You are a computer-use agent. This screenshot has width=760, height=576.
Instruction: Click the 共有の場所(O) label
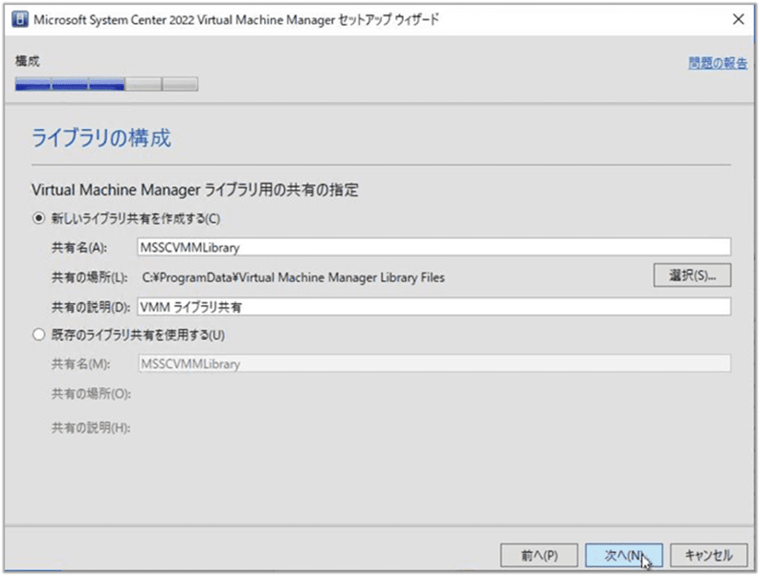(x=91, y=393)
